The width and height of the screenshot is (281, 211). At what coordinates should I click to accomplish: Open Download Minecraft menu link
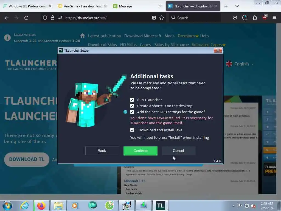click(143, 36)
